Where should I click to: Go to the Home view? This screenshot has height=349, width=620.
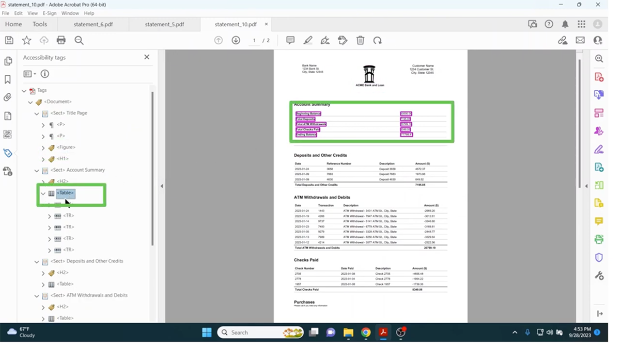click(13, 24)
